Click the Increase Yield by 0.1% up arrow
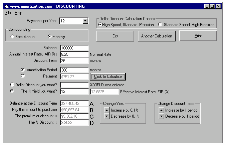The width and height of the screenshot is (225, 145). point(106,110)
